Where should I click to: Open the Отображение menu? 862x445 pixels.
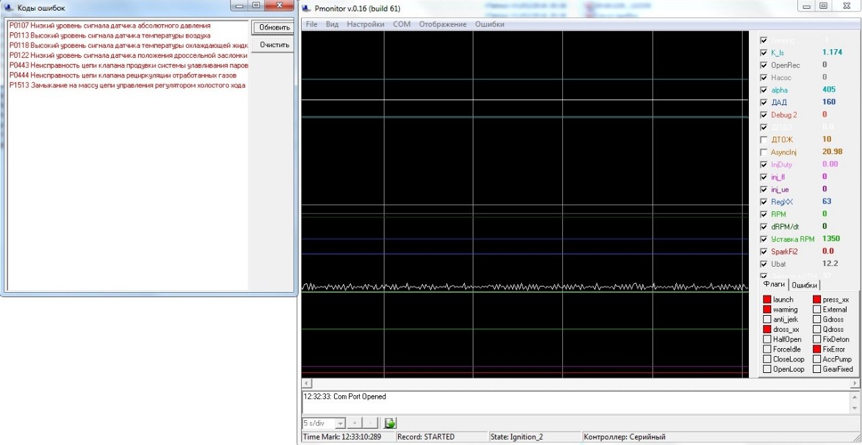pyautogui.click(x=442, y=24)
